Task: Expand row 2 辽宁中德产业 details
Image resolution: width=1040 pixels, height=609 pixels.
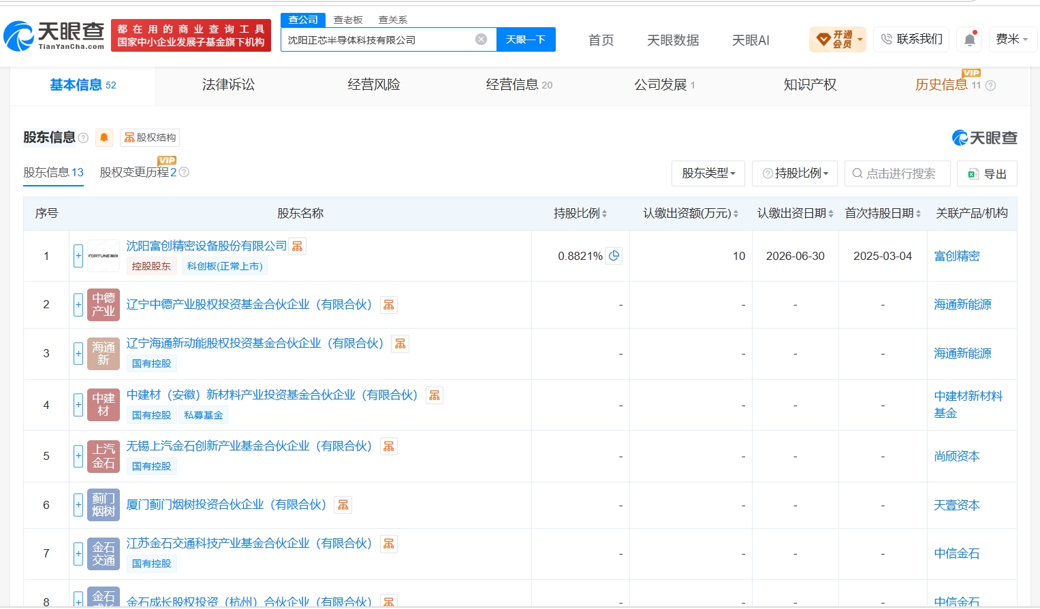Action: click(78, 305)
